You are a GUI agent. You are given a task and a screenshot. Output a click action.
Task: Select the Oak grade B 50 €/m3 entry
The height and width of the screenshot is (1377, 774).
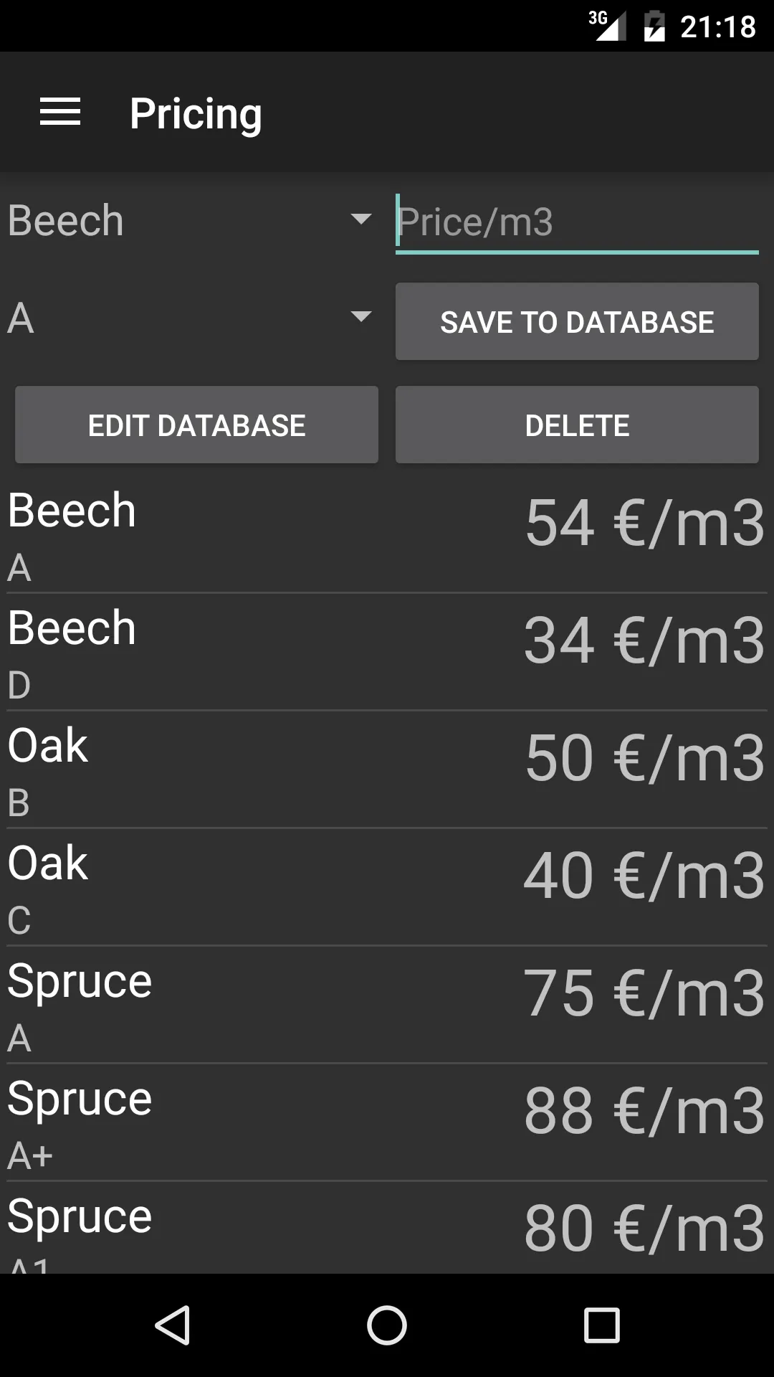point(387,770)
